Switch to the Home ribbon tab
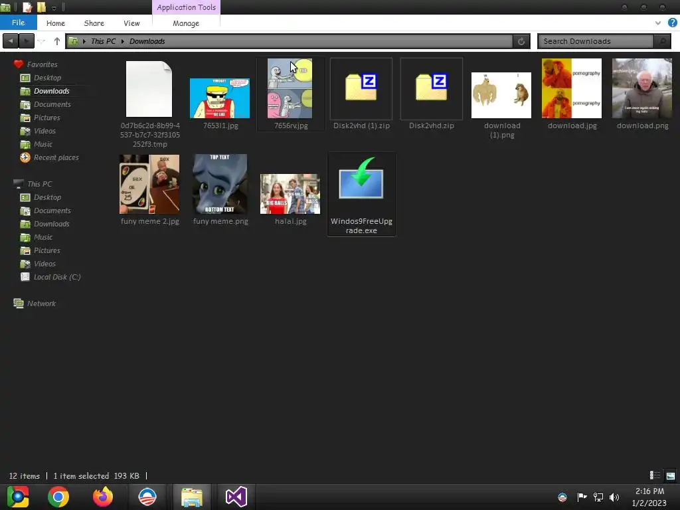 [56, 23]
